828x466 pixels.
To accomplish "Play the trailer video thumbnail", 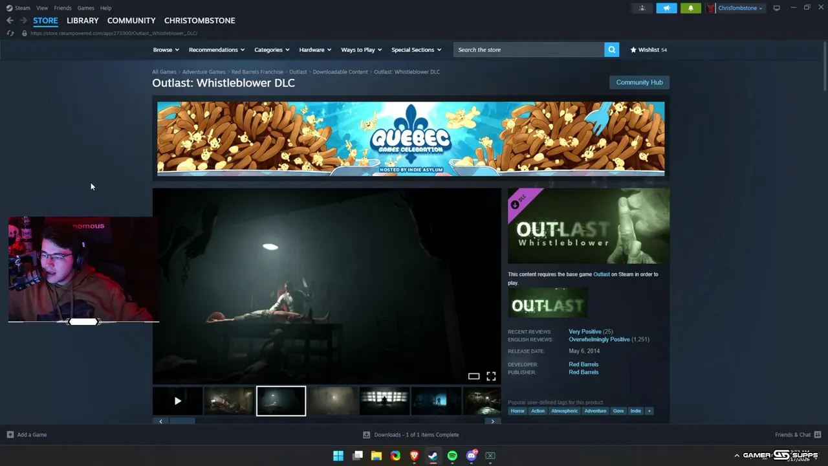I will pos(177,401).
